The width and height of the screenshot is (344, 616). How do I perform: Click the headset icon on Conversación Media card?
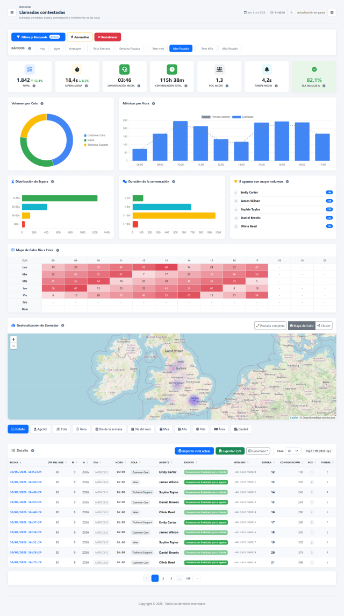(125, 69)
